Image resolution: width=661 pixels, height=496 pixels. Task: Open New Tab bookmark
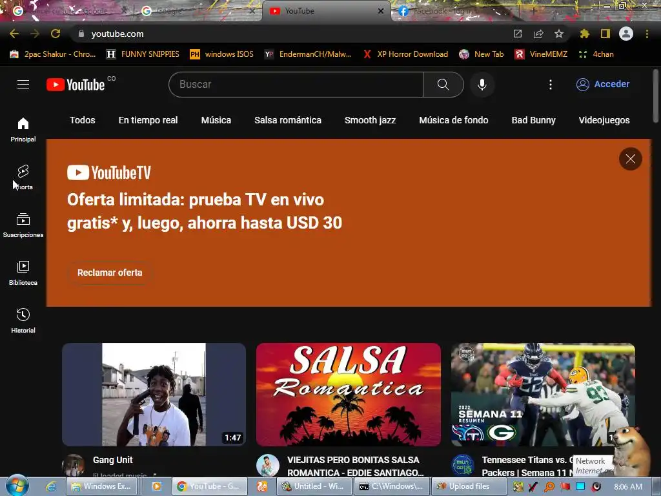click(482, 54)
